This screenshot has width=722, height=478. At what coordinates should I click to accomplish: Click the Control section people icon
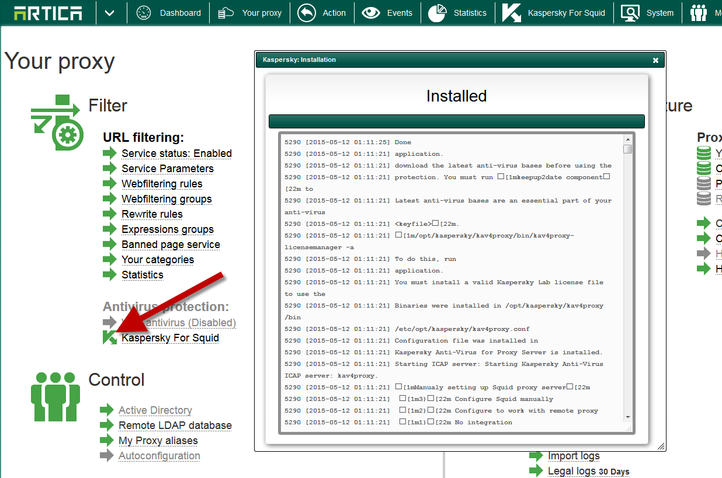(55, 396)
